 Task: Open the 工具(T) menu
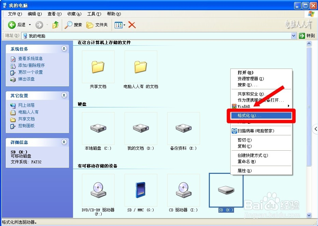pyautogui.click(x=94, y=14)
